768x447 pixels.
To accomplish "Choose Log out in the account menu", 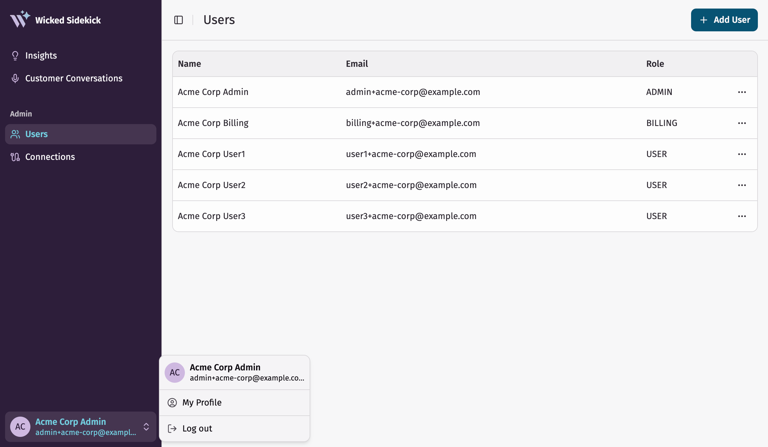I will 197,429.
